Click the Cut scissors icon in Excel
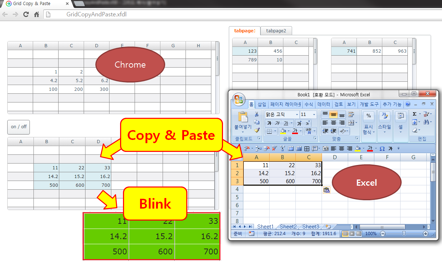 click(x=256, y=114)
